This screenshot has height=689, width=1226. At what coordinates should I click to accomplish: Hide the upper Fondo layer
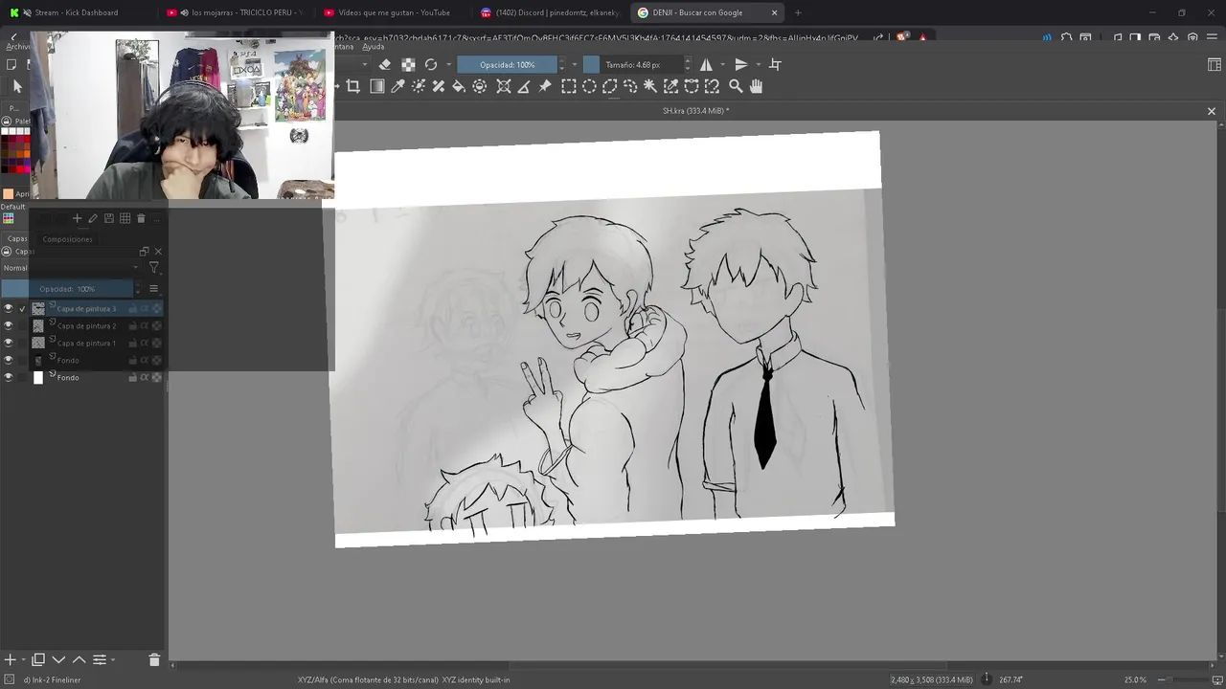tap(9, 360)
